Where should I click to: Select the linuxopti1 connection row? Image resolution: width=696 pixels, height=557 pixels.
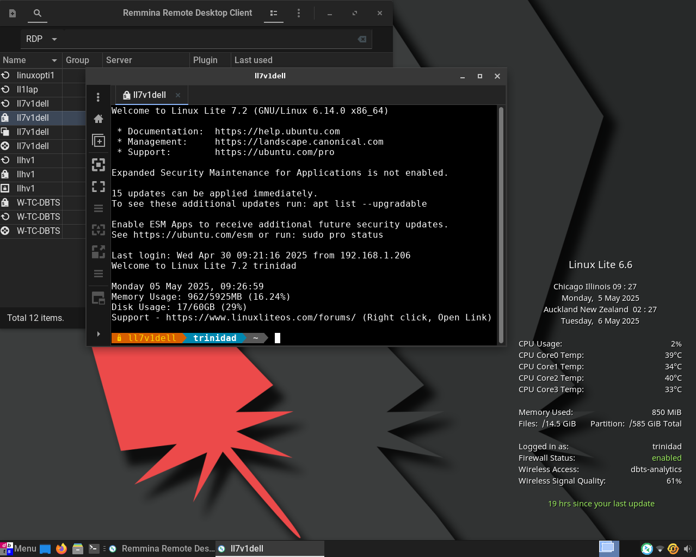(x=42, y=75)
